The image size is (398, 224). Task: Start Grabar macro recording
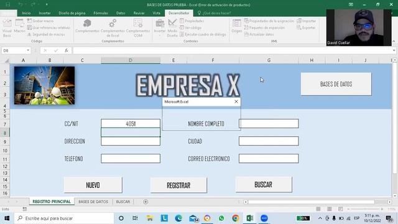click(40, 21)
